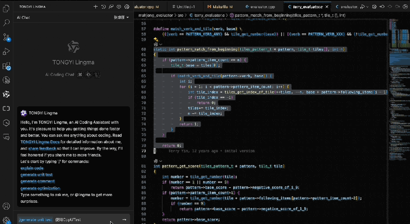Screen dimensions: 410x224
Task: Send the chat message with arrow button
Action: coord(124,219)
